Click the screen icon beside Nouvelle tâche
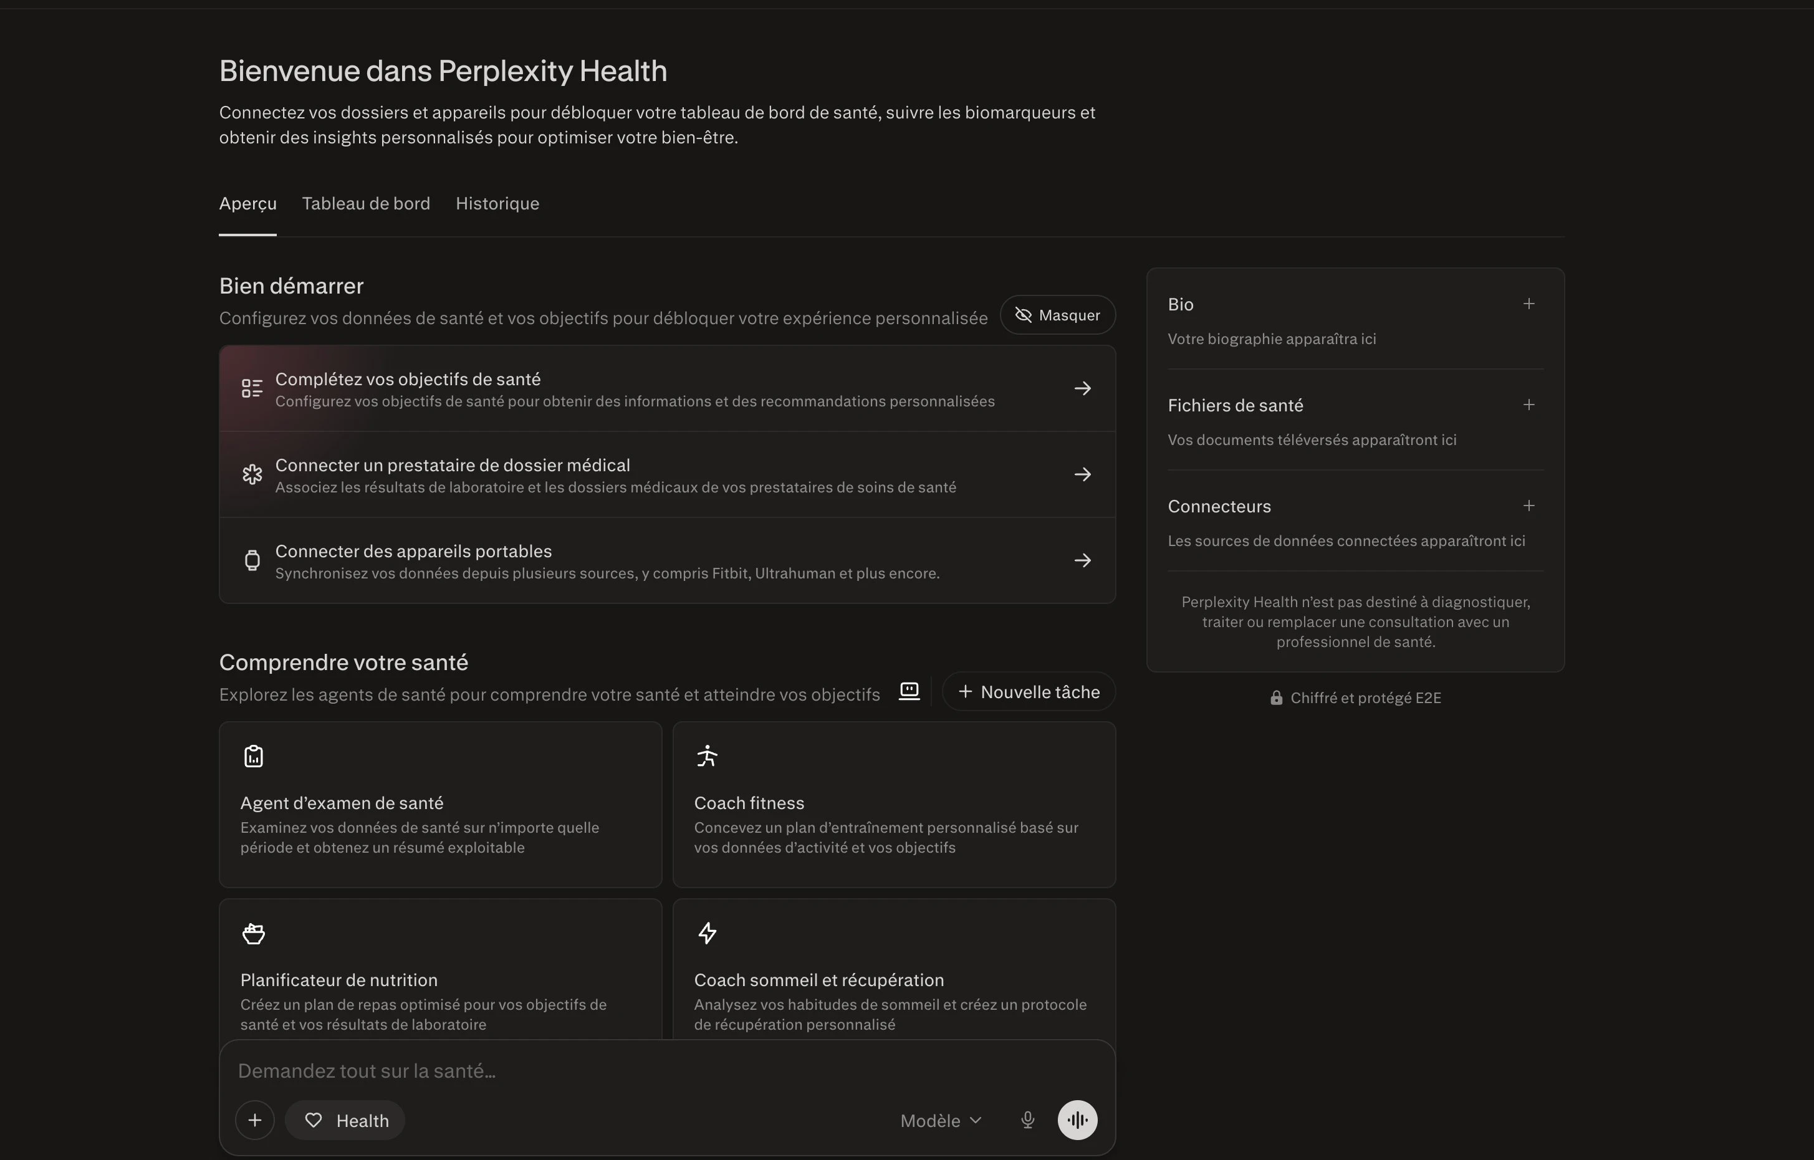 [909, 691]
